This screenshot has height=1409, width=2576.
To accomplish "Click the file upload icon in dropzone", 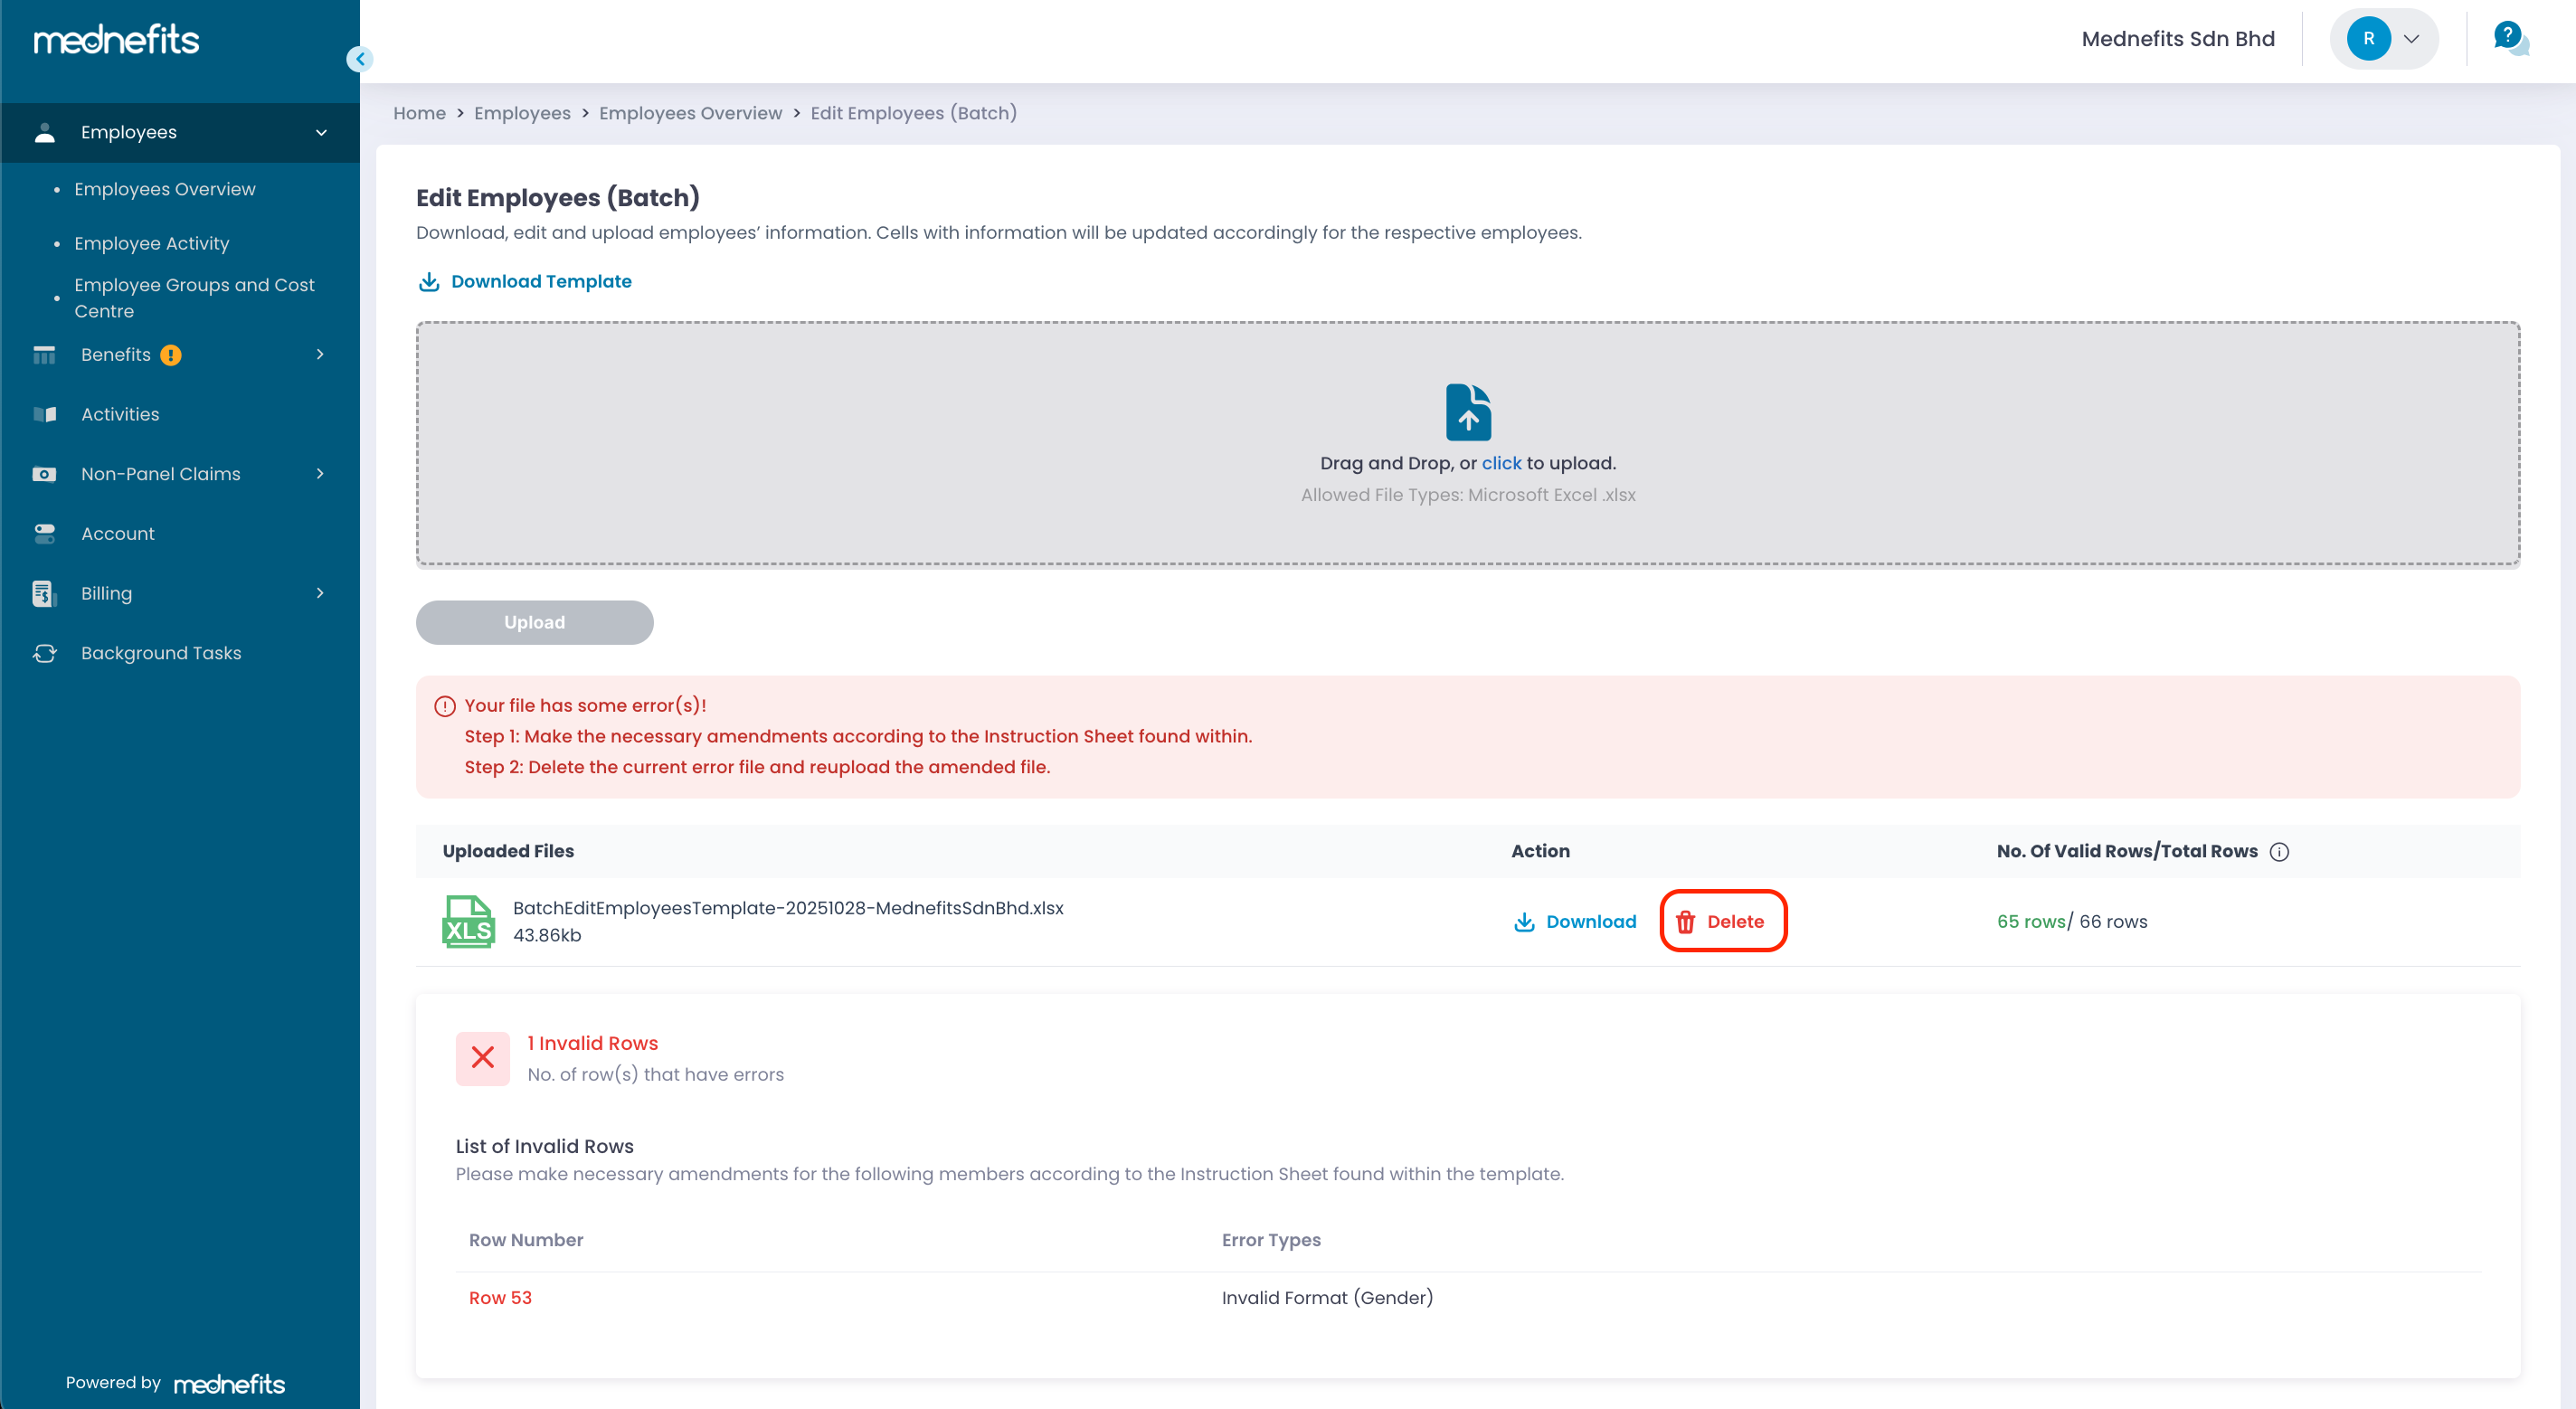I will (1467, 412).
